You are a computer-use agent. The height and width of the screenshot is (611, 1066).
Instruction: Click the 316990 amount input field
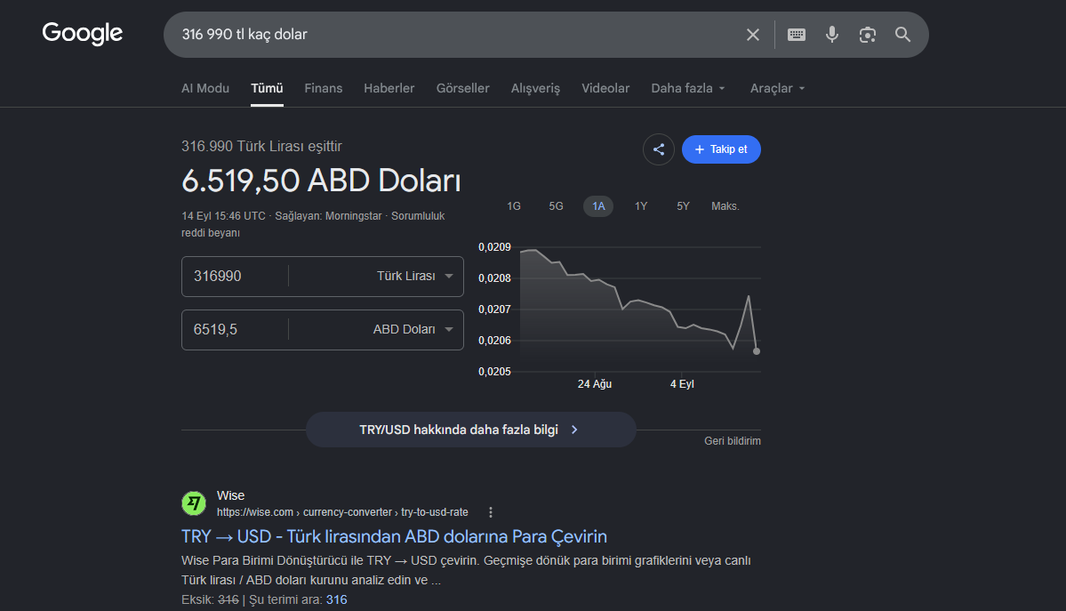pyautogui.click(x=235, y=277)
